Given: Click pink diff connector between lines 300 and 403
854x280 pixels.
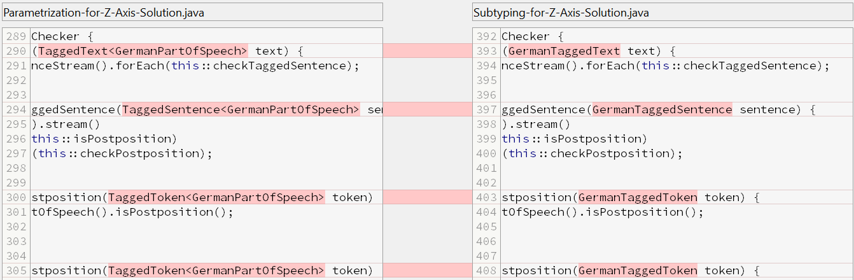Looking at the screenshot, I should (427, 197).
